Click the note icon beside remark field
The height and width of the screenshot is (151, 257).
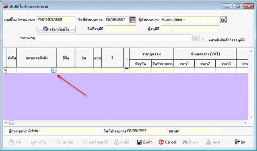pos(196,39)
